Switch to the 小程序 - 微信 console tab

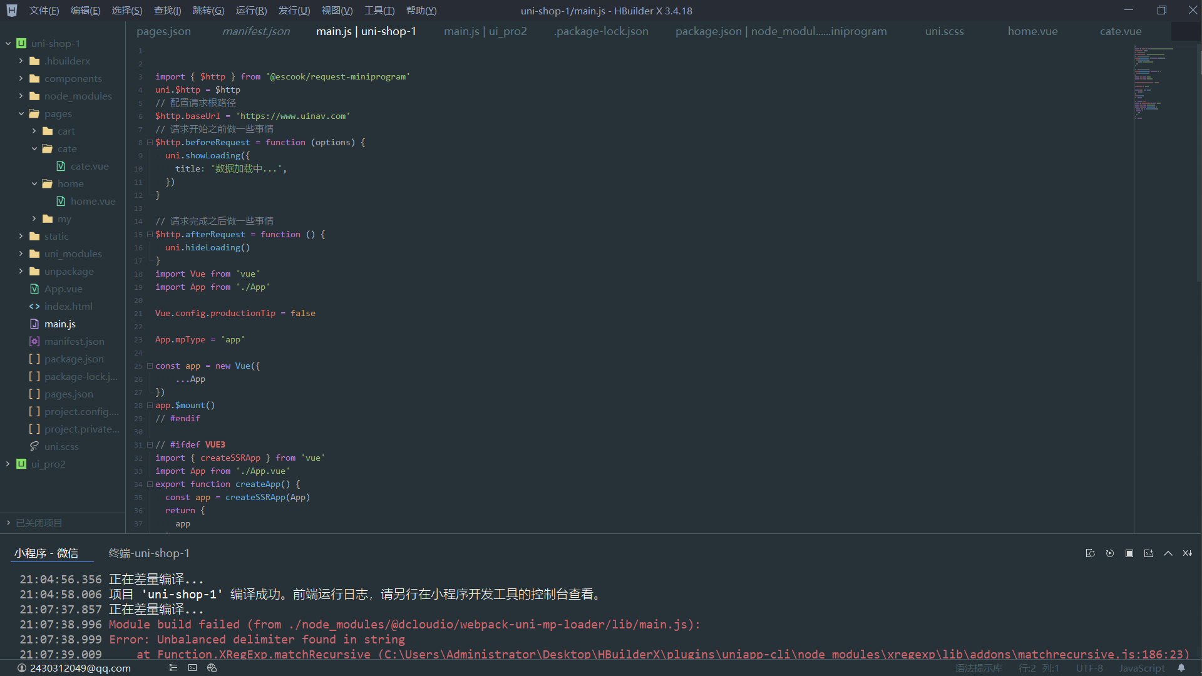[x=46, y=553]
